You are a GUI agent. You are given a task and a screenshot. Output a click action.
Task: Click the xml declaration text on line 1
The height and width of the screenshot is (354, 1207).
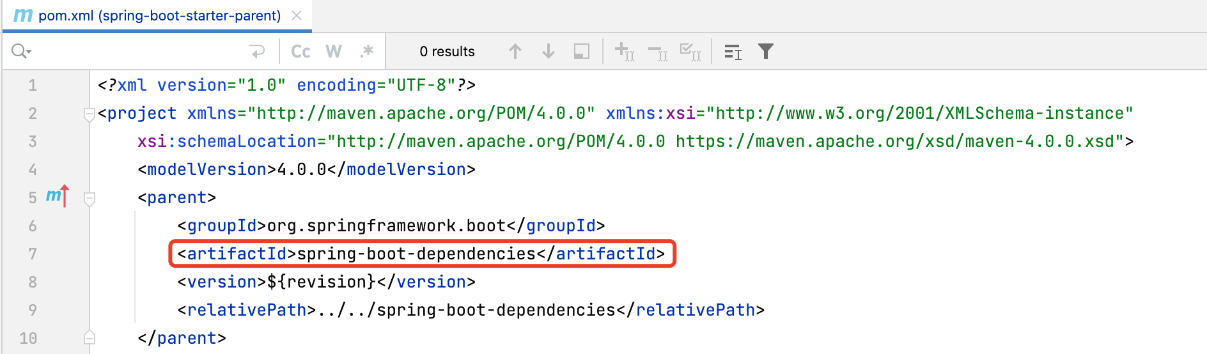287,85
